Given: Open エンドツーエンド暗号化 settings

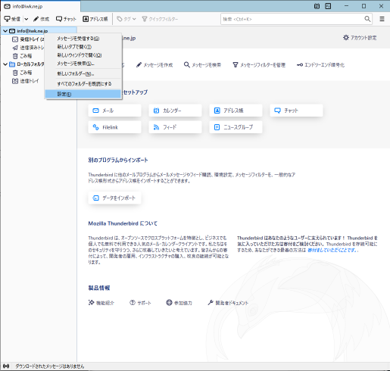Looking at the screenshot, I should 320,65.
